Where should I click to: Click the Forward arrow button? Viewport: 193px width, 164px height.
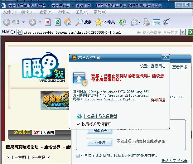pyautogui.click(x=32, y=22)
